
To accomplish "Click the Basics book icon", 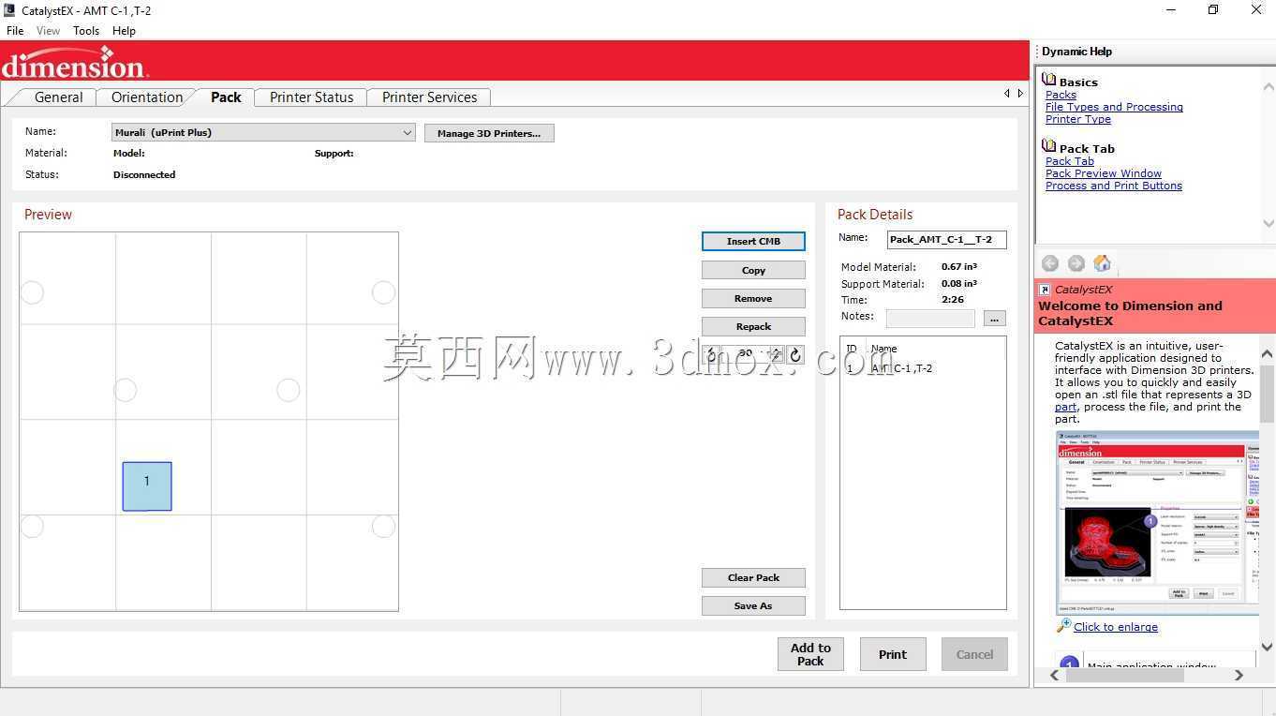I will click(1049, 82).
